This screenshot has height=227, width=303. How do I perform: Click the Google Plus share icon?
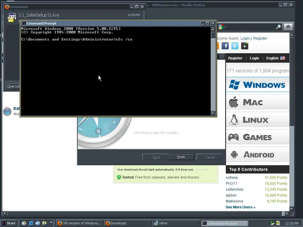pos(245,46)
